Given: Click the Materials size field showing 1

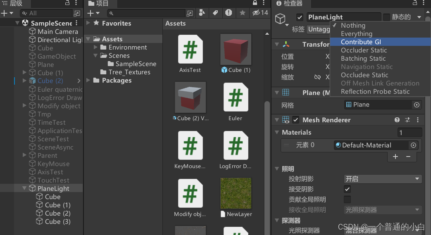Looking at the screenshot, I should pos(410,133).
